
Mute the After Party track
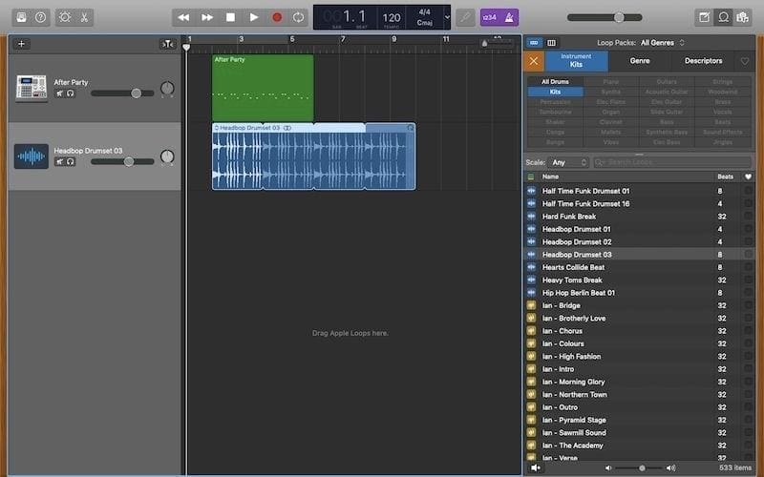click(x=59, y=93)
